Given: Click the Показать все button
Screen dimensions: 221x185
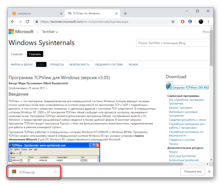Looking at the screenshot, I should coord(193,172).
